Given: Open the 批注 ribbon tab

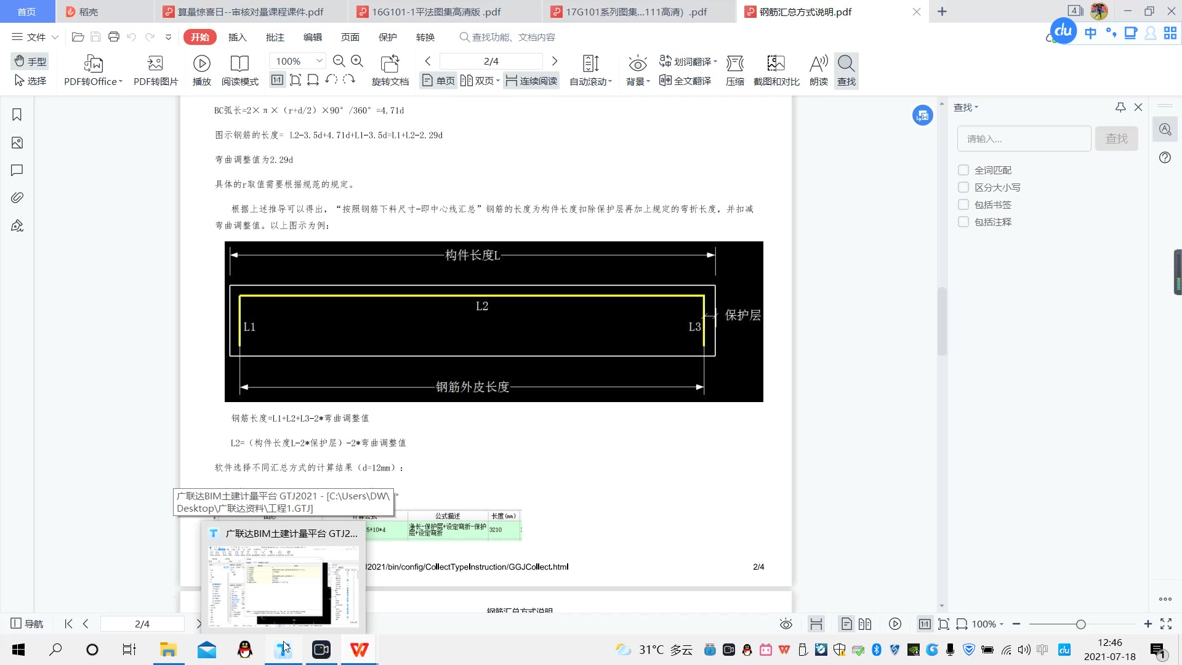Looking at the screenshot, I should (x=275, y=37).
